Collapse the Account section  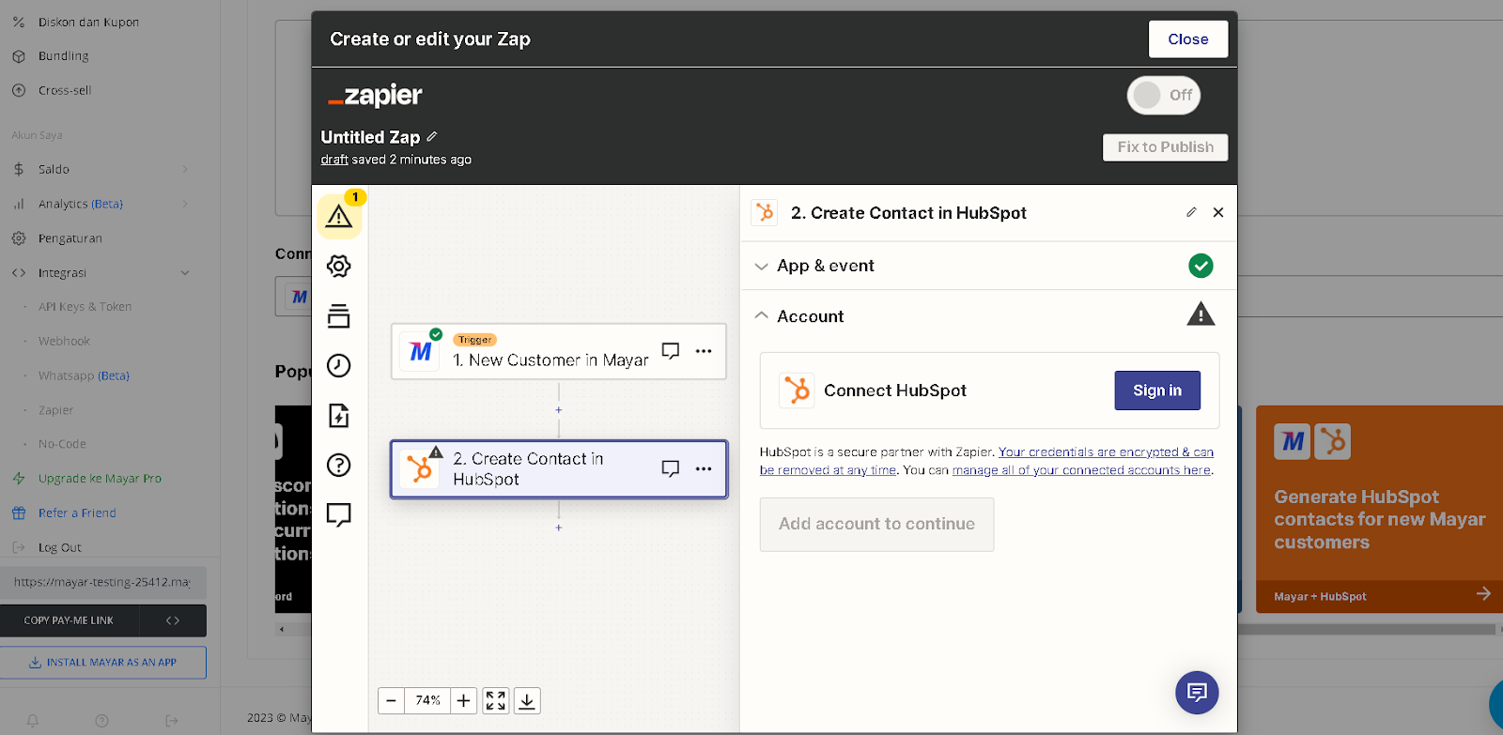point(988,316)
